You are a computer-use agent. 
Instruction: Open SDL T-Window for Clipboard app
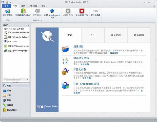tap(16, 37)
